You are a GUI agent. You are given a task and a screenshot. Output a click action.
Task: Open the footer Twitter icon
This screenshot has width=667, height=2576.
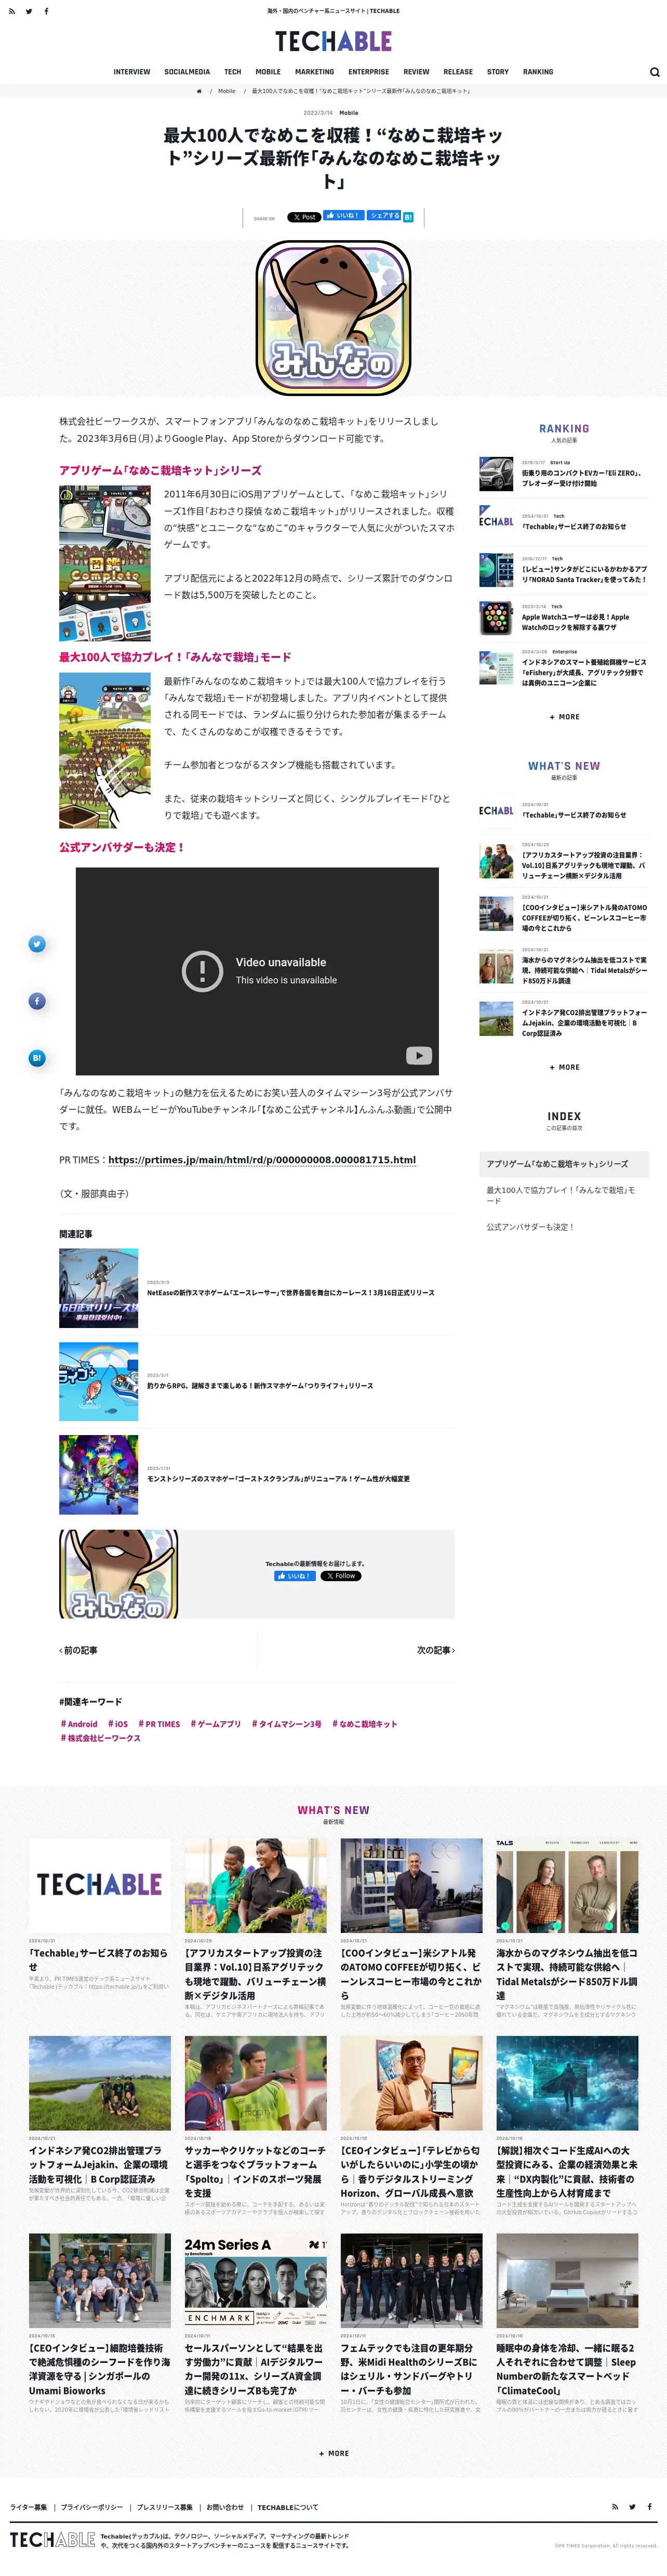(632, 2507)
